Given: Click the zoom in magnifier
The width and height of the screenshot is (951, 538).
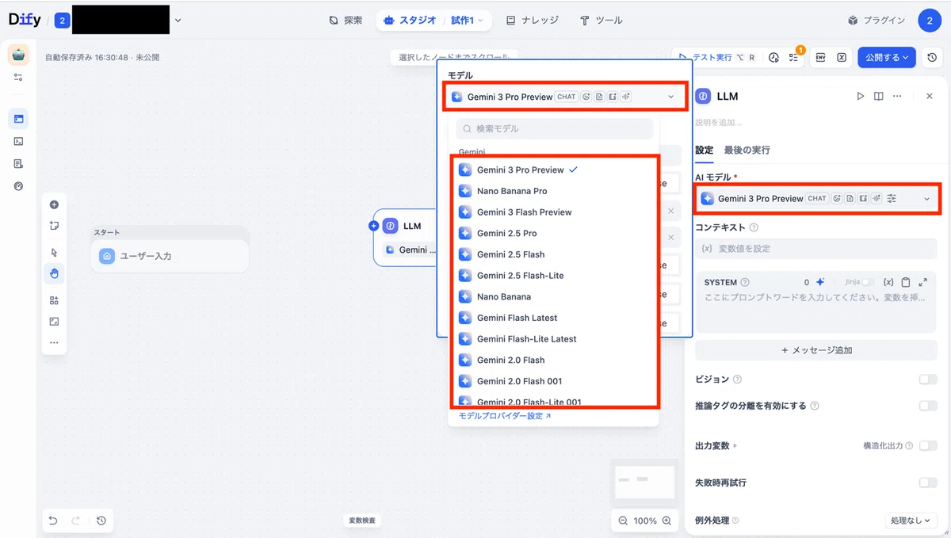Looking at the screenshot, I should [x=666, y=521].
